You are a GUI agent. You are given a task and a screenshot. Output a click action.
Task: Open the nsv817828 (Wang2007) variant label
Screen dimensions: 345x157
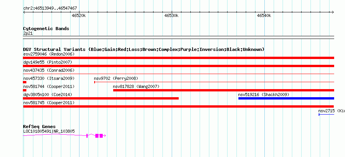click(136, 86)
